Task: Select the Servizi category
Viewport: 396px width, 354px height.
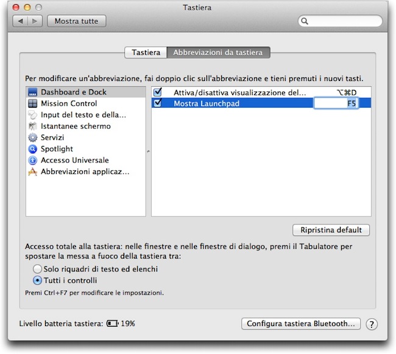Action: coord(86,137)
